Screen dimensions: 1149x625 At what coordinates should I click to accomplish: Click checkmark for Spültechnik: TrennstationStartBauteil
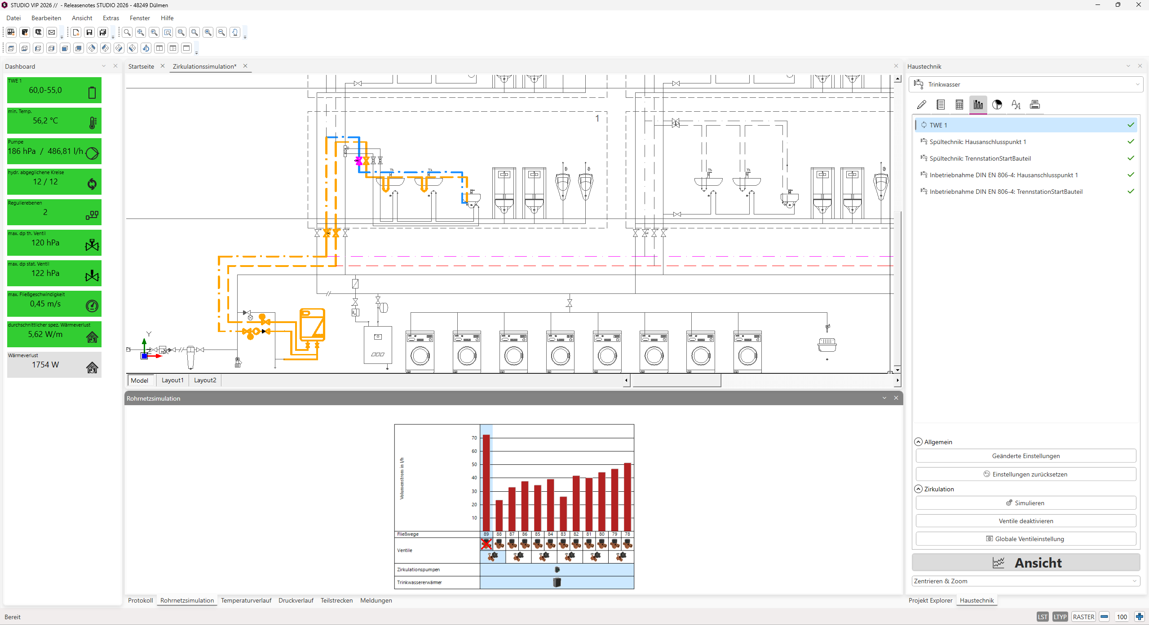(x=1131, y=158)
